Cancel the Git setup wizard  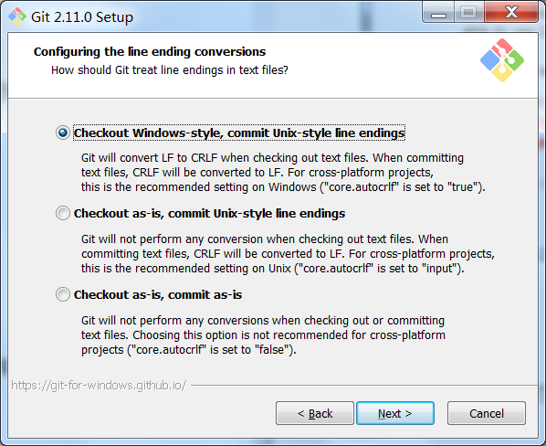point(487,413)
